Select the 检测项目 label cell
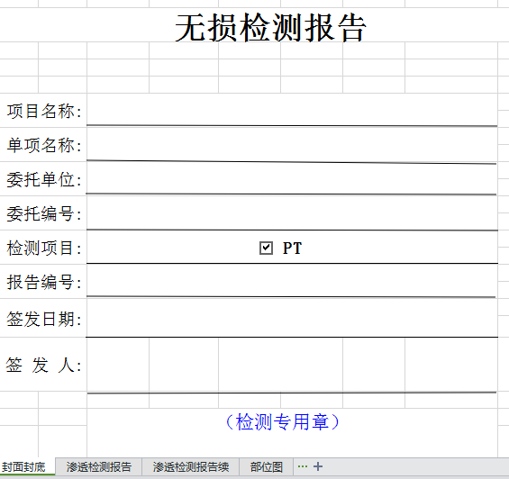The image size is (509, 479). [43, 248]
